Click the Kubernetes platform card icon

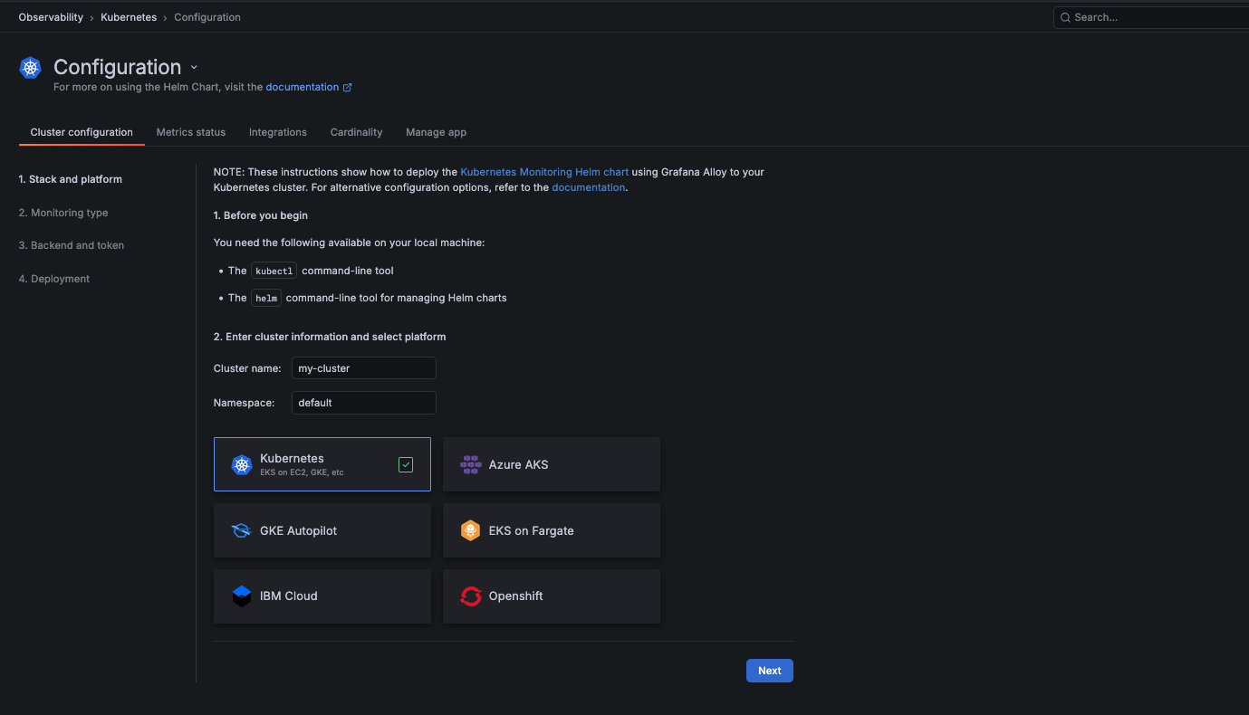tap(241, 465)
